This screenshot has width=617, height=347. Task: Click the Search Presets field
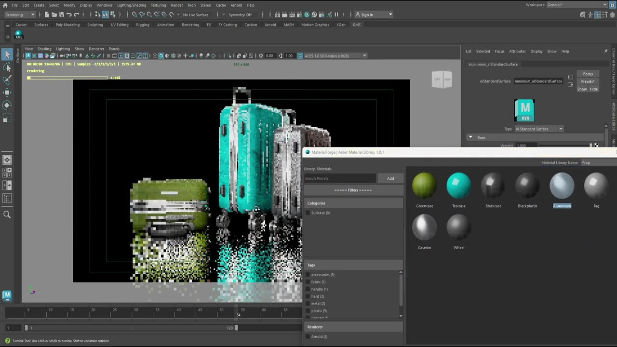click(340, 178)
